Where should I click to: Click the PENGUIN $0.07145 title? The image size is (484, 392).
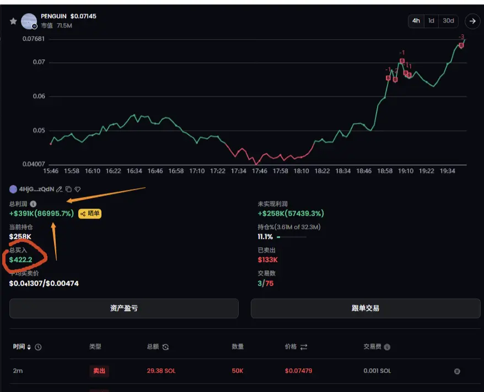point(68,16)
